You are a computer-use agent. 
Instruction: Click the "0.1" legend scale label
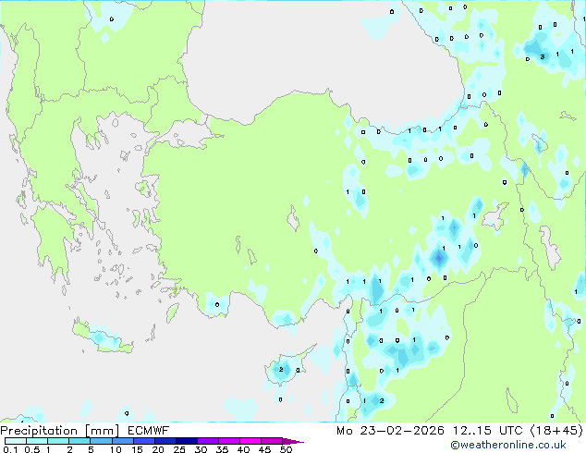click(10, 449)
